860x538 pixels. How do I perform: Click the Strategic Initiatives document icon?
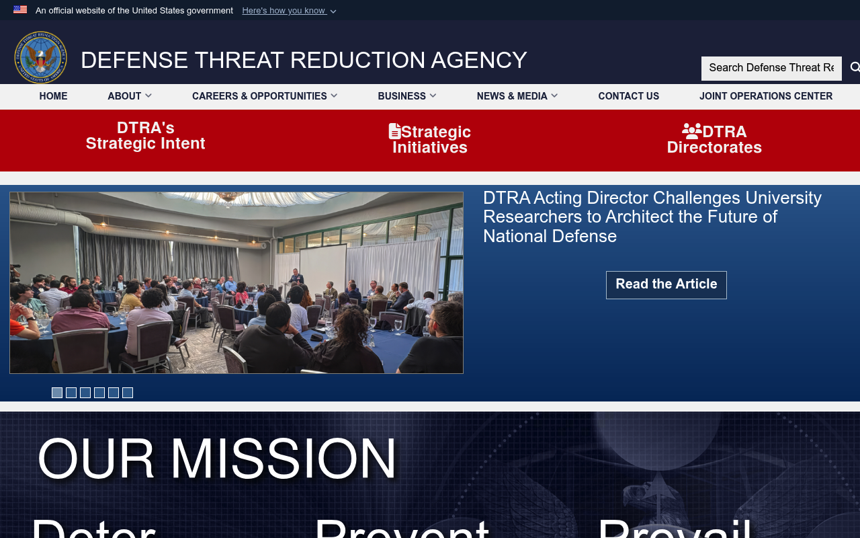[x=394, y=131]
